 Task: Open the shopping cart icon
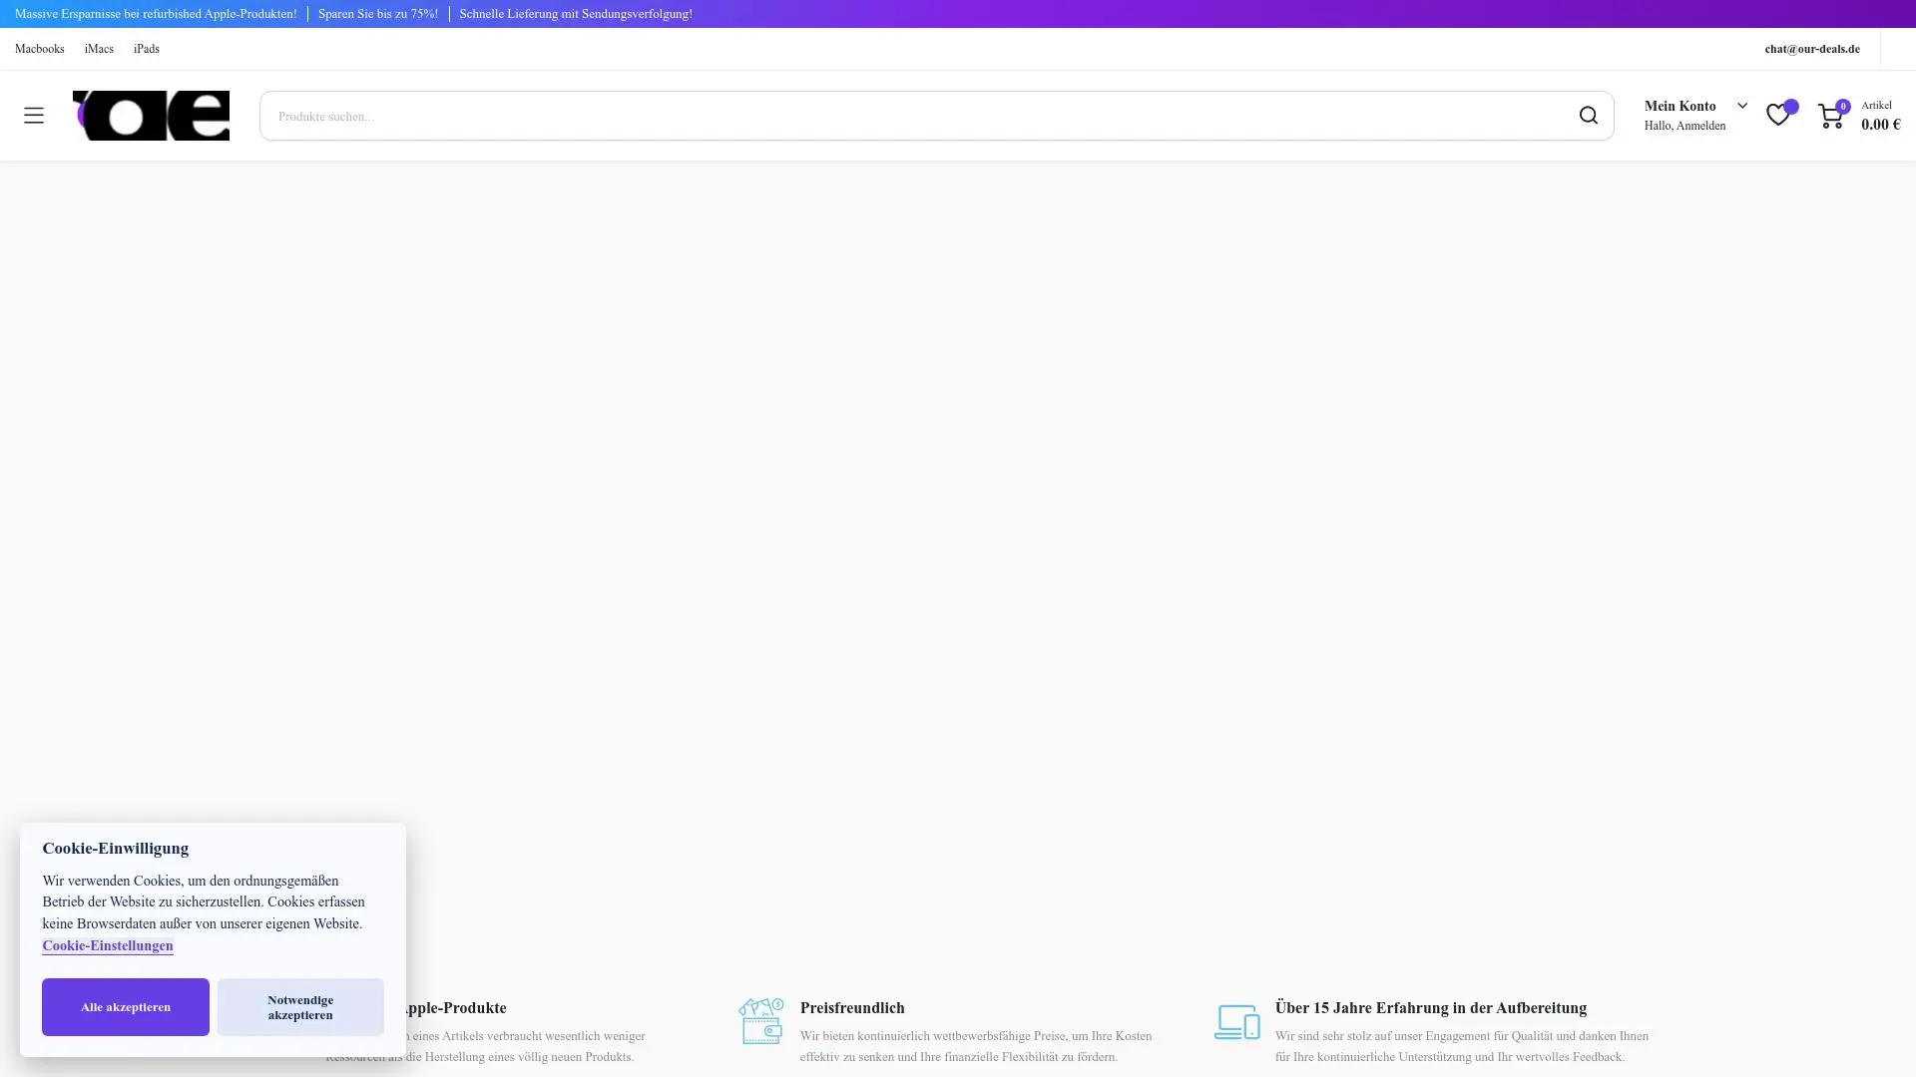(x=1829, y=117)
